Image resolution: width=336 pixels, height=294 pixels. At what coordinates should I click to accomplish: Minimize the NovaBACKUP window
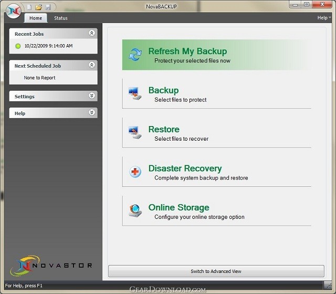coord(295,5)
